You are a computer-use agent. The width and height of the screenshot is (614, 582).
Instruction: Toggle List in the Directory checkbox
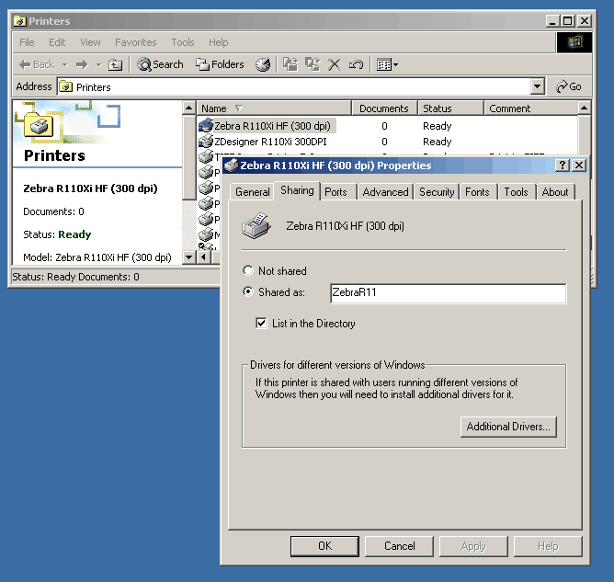point(261,323)
